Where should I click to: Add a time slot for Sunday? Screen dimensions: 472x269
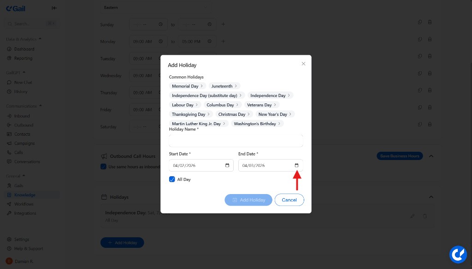point(223,24)
